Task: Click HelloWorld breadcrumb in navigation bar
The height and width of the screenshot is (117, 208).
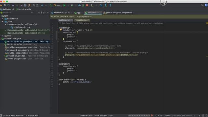Action: [7, 9]
